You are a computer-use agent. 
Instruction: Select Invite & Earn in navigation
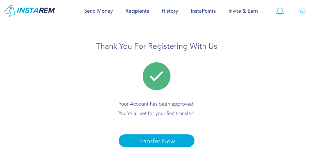[x=243, y=11]
